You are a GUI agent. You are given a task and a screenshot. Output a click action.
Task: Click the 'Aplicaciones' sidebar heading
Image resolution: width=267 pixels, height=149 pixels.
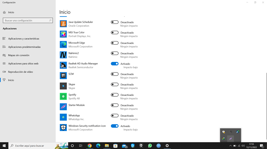10,28
